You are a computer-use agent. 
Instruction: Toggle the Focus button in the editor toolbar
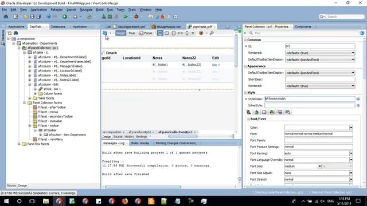pos(146,33)
